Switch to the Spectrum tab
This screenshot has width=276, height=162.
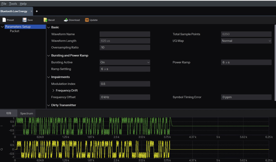26,113
